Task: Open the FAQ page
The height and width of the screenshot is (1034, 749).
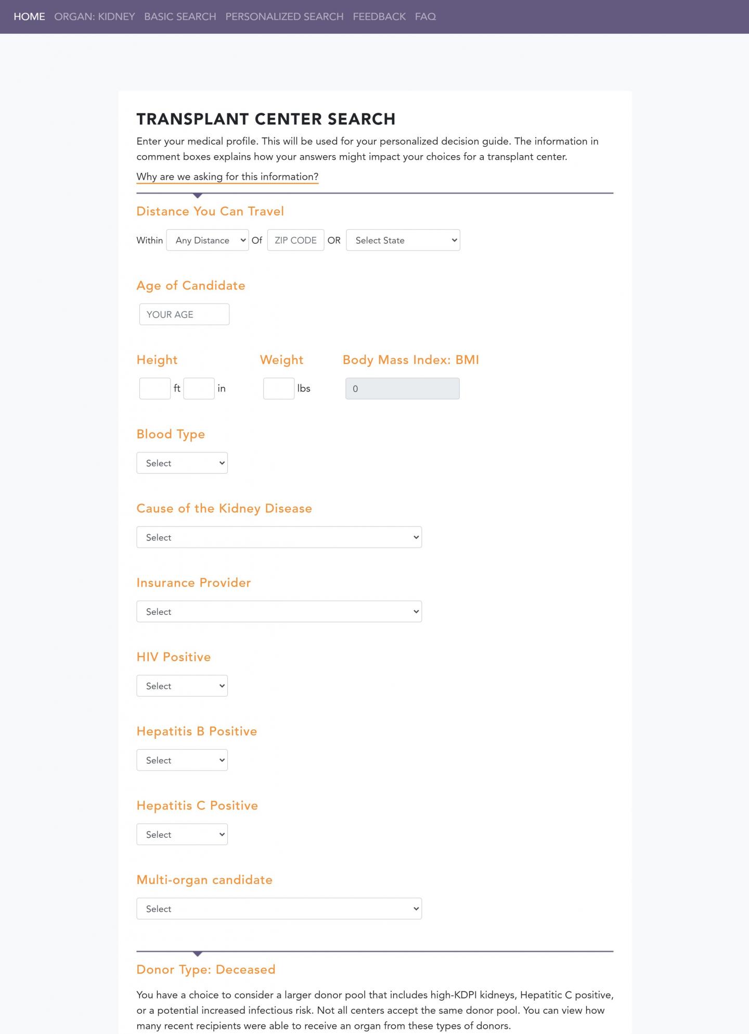Action: pos(425,16)
